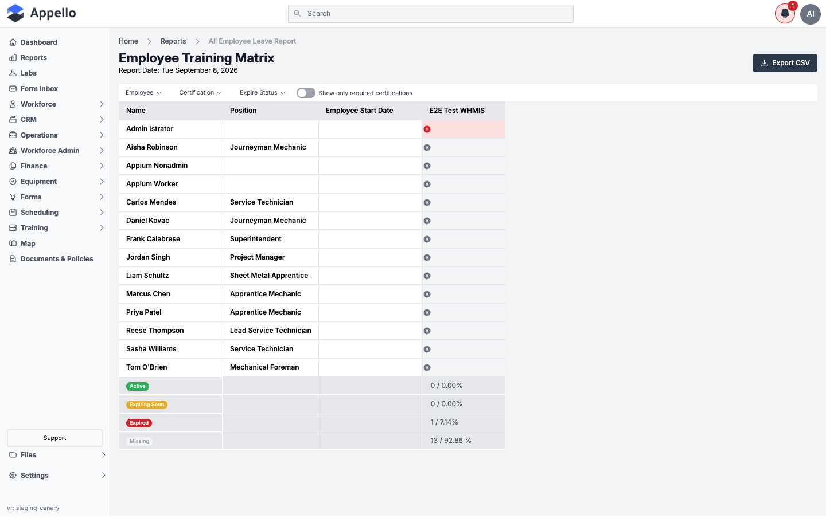Click the Labs flask icon
The width and height of the screenshot is (826, 526).
[x=13, y=73]
